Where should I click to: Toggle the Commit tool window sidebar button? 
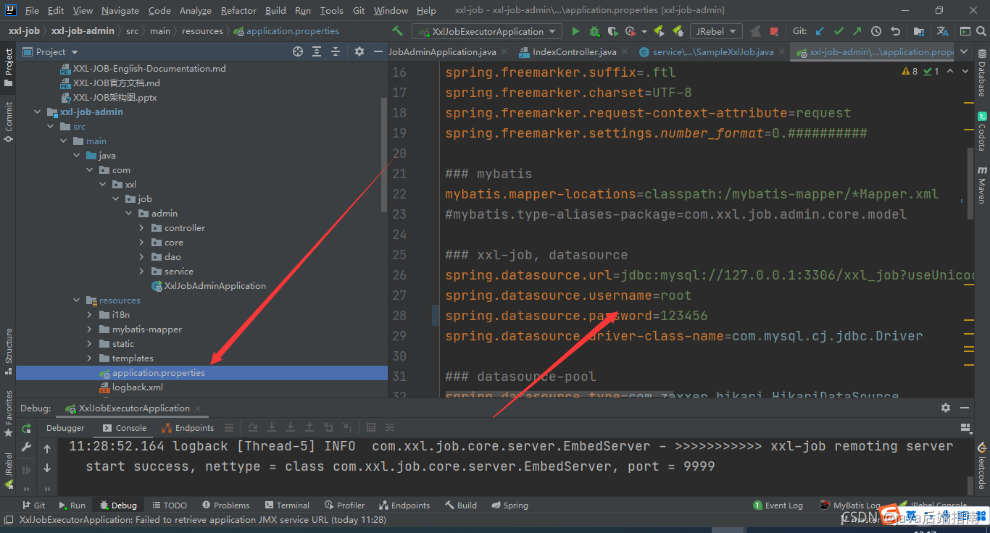[9, 121]
